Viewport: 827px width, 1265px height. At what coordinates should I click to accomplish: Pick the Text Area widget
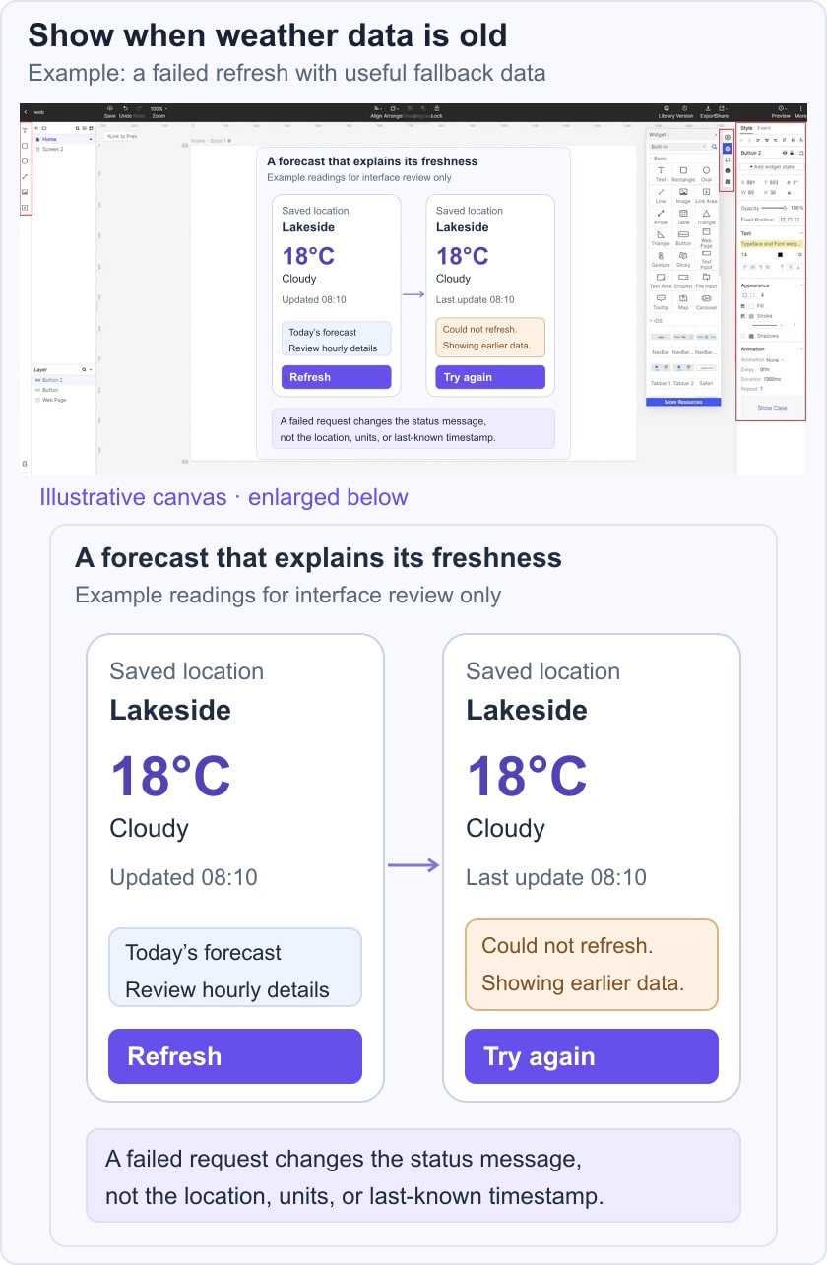coord(661,281)
